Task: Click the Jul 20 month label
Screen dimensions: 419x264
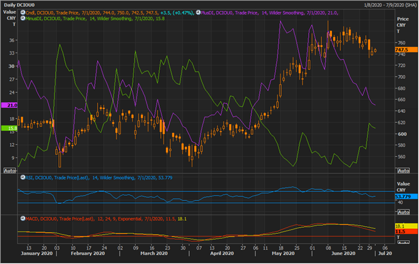Action: (385, 253)
